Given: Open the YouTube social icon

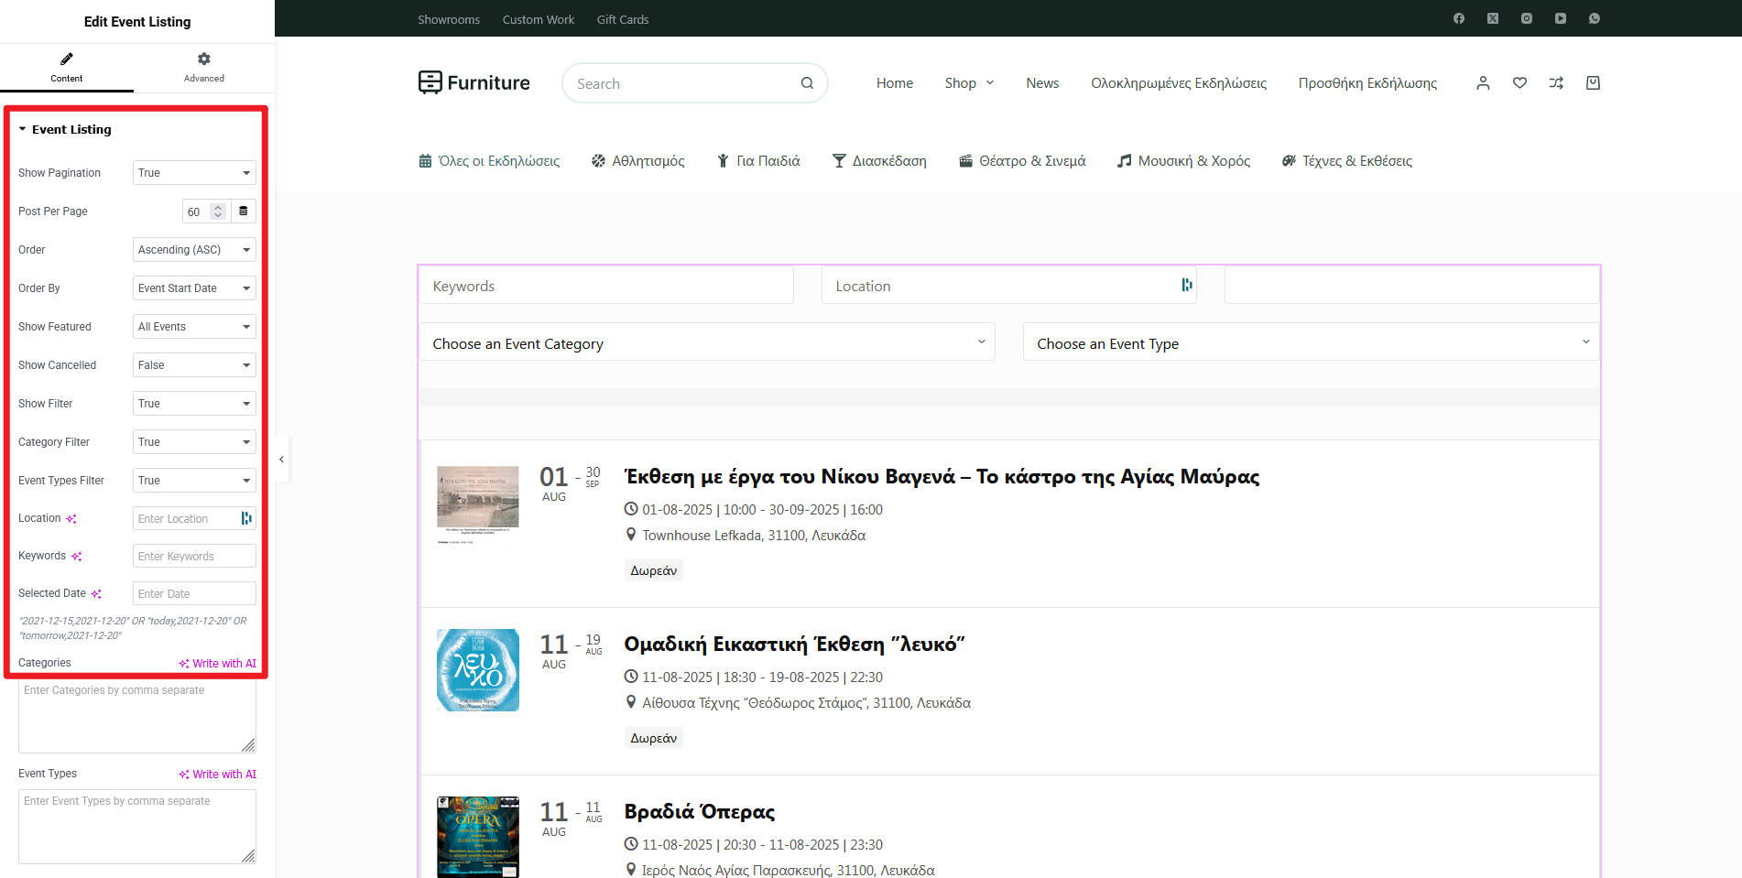Looking at the screenshot, I should click(1561, 18).
